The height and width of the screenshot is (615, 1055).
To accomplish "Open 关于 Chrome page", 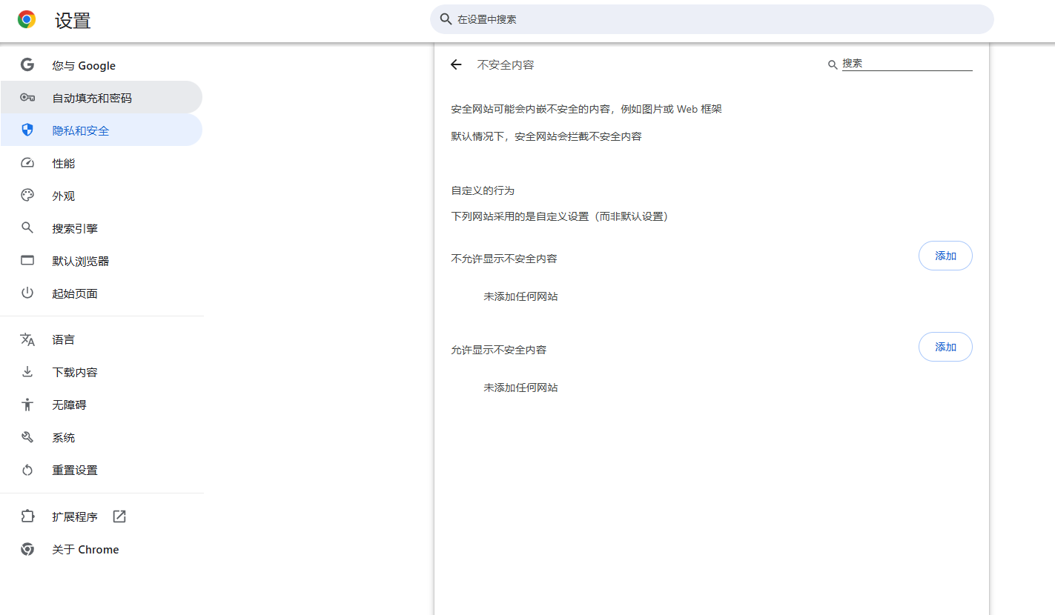I will 102,549.
